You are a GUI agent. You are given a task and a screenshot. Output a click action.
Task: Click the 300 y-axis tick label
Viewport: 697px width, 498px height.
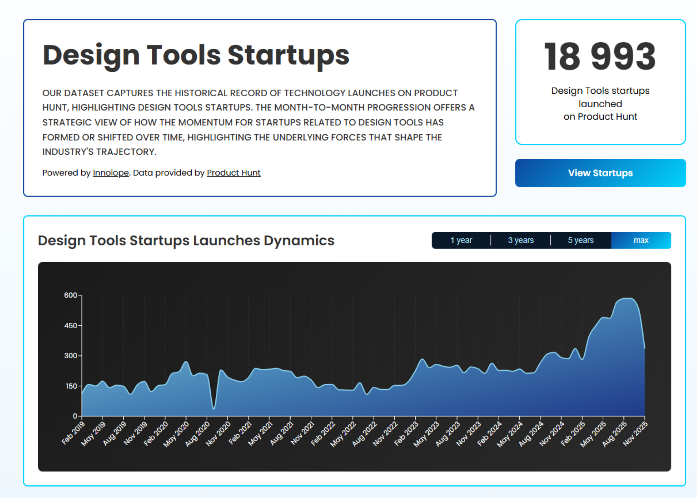click(x=70, y=356)
